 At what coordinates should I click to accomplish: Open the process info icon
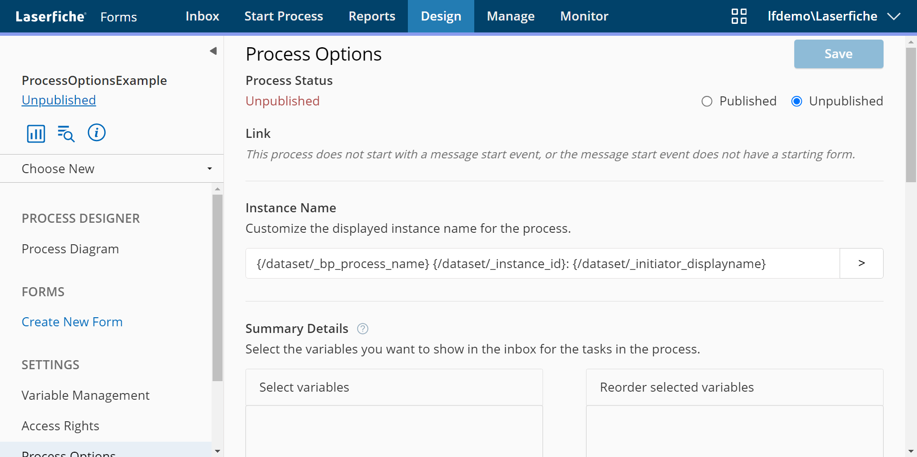[96, 133]
